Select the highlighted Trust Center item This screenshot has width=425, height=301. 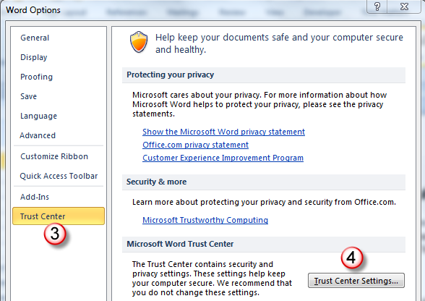(x=59, y=216)
